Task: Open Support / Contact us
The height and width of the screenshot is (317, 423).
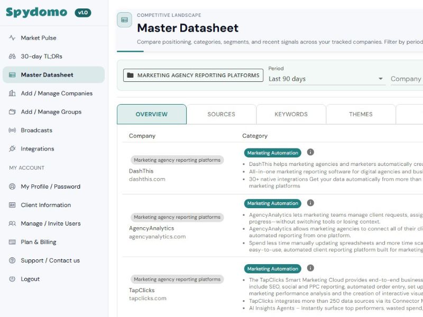Action: click(x=53, y=260)
